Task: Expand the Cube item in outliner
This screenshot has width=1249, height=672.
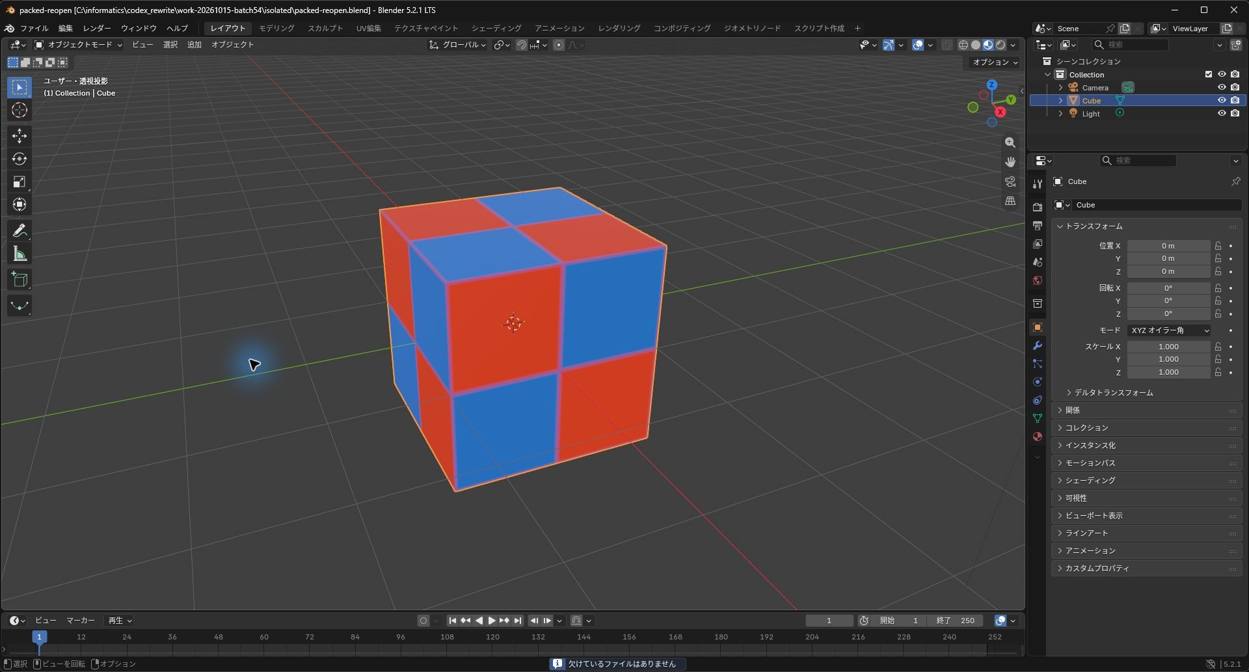Action: (x=1060, y=101)
